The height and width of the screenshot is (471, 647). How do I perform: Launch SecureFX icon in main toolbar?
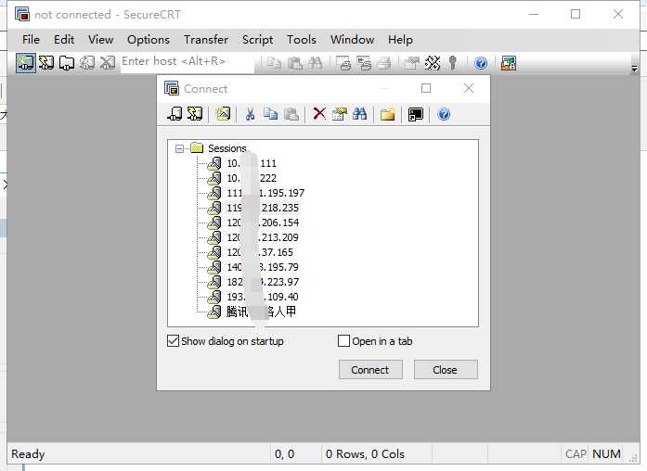(x=509, y=63)
